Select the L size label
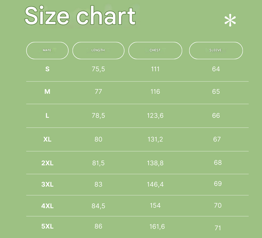262x238 pixels. [47, 116]
